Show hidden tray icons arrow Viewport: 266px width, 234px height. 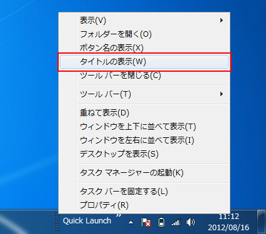[x=131, y=223]
